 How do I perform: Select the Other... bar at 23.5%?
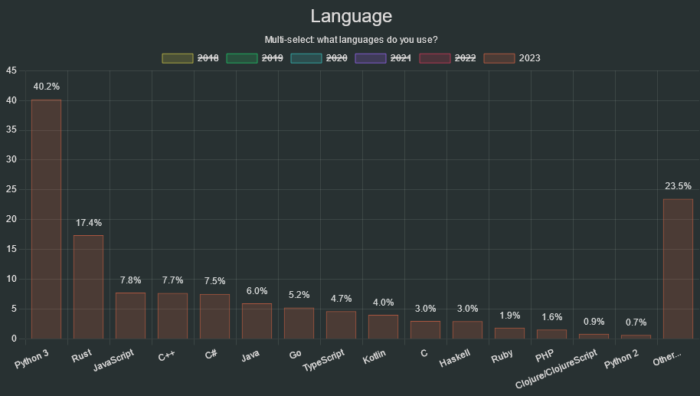[x=678, y=269]
